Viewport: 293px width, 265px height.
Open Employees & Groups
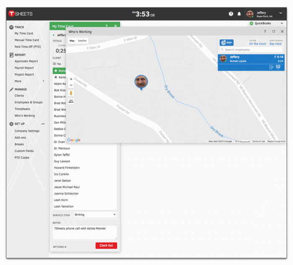click(x=28, y=102)
